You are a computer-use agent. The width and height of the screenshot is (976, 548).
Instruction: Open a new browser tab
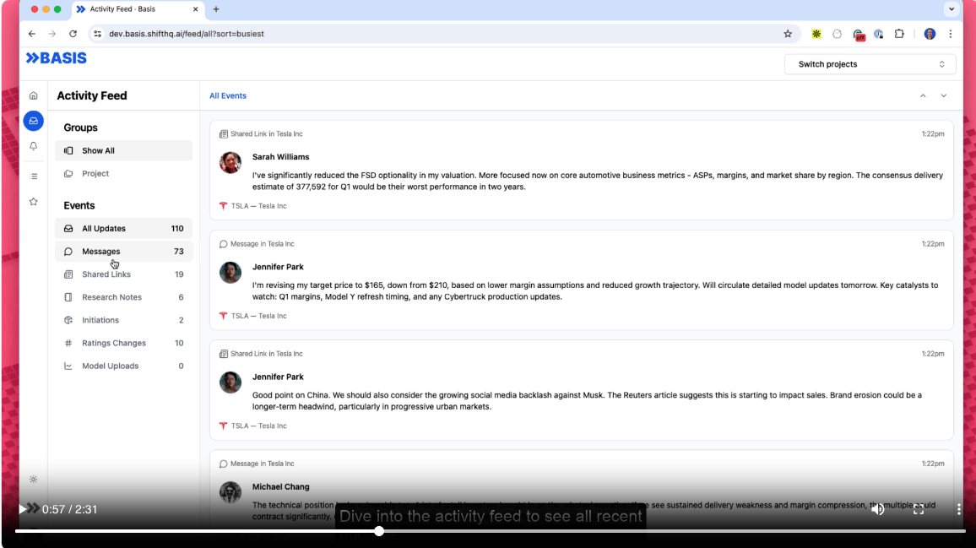pyautogui.click(x=216, y=9)
